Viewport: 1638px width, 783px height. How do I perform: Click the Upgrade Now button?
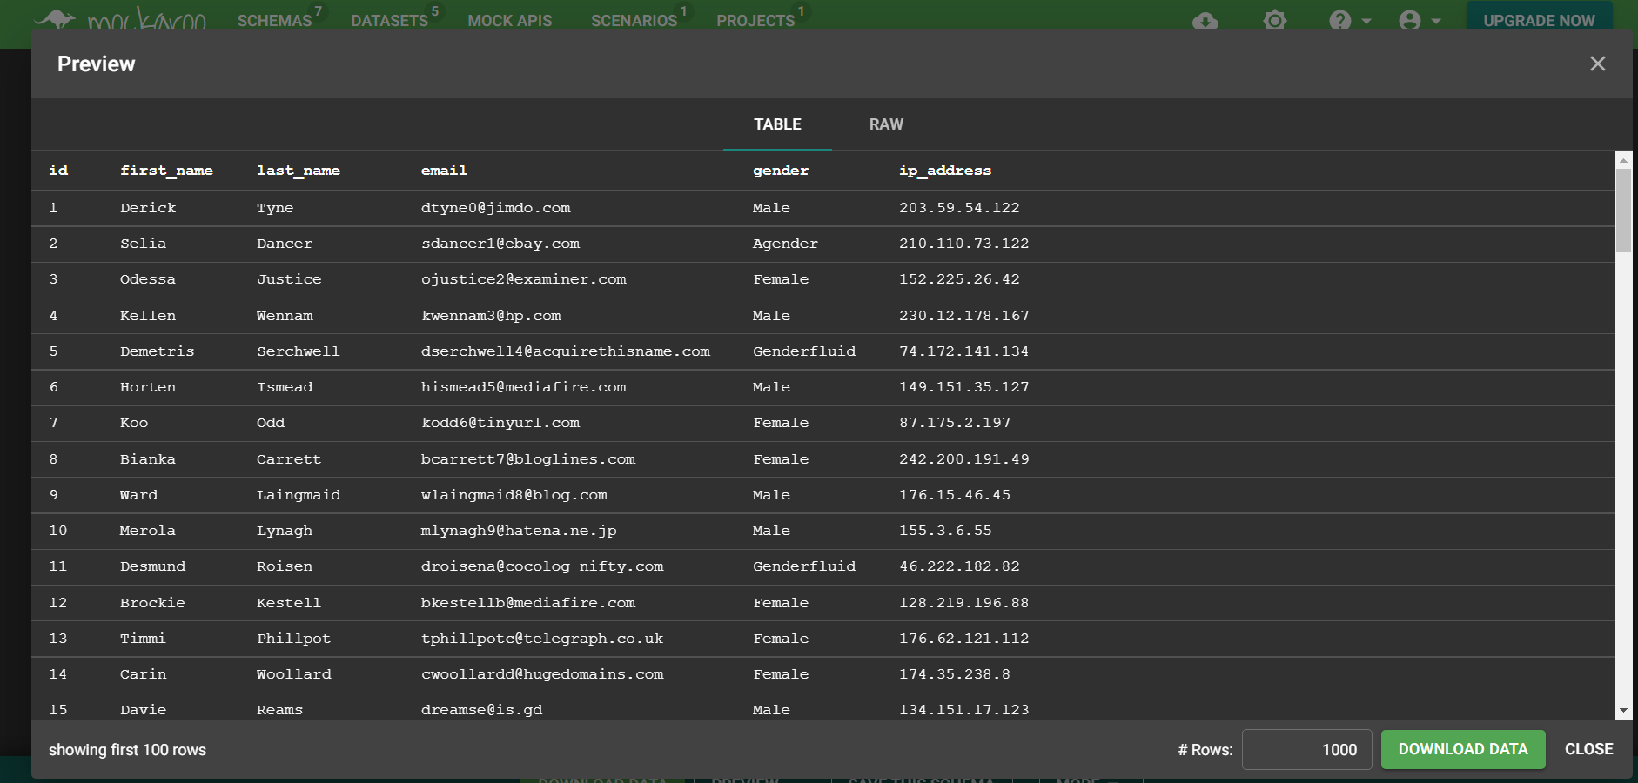coord(1539,20)
